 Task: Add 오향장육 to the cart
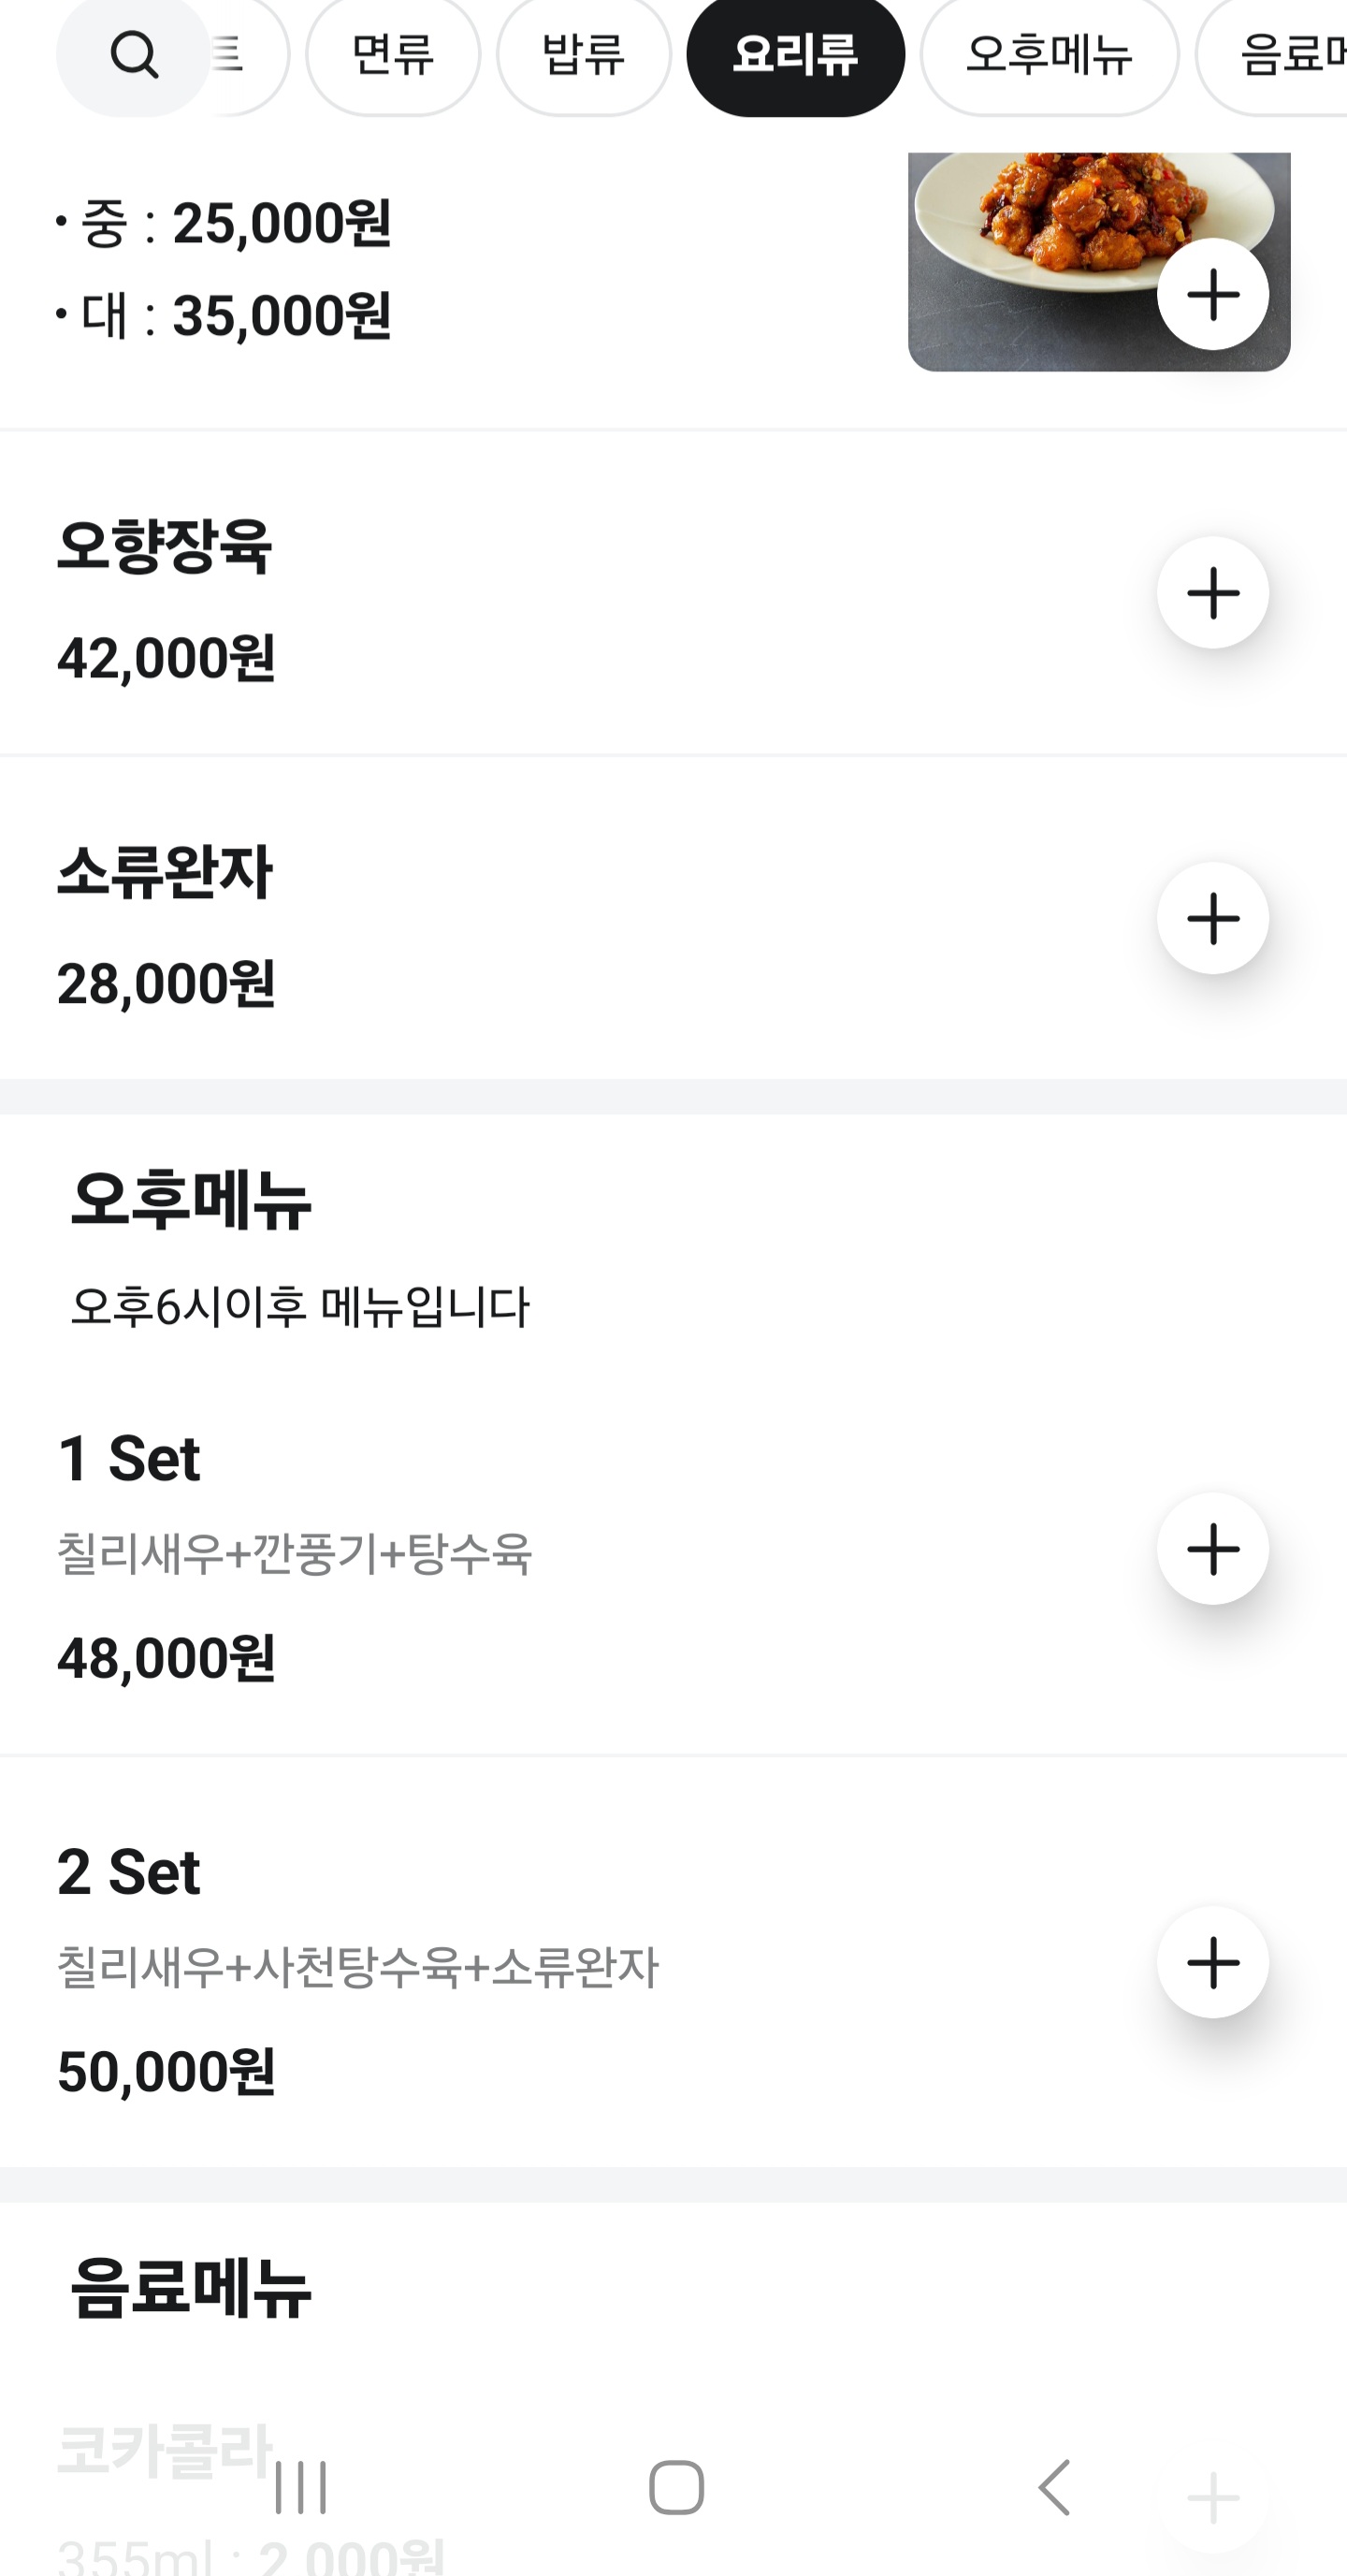pyautogui.click(x=1212, y=593)
